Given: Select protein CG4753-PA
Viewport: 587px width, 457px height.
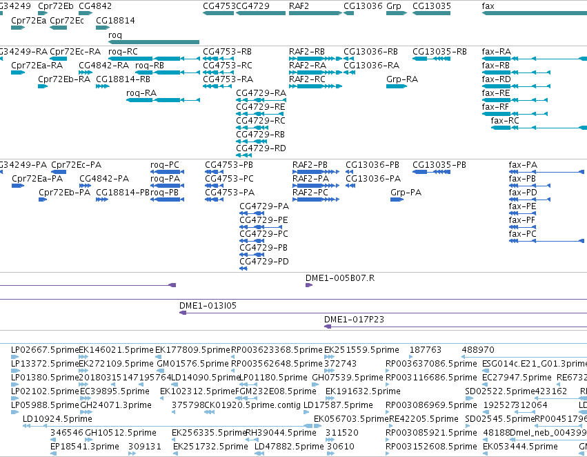Looking at the screenshot, I should coord(214,200).
